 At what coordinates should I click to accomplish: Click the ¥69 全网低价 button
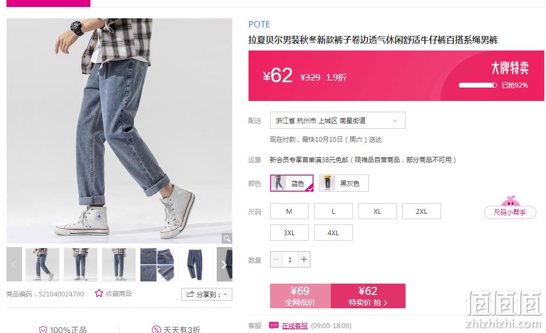[x=300, y=296]
